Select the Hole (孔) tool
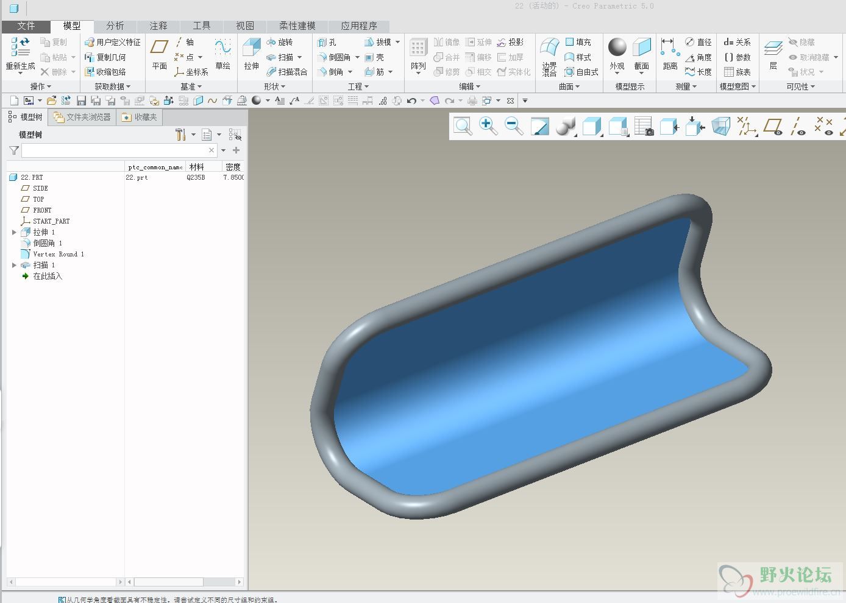 pos(327,42)
